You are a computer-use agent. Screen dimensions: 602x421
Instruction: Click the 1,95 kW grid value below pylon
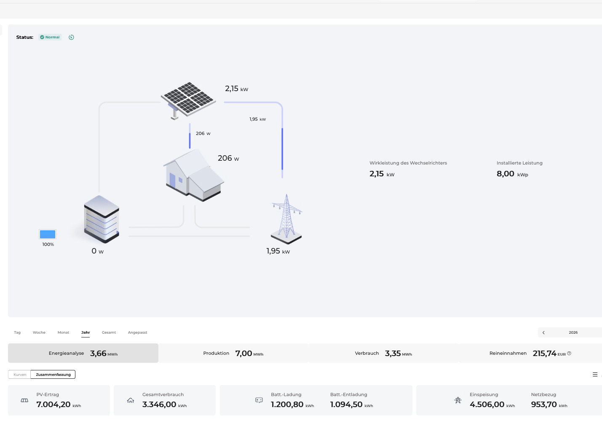278,251
